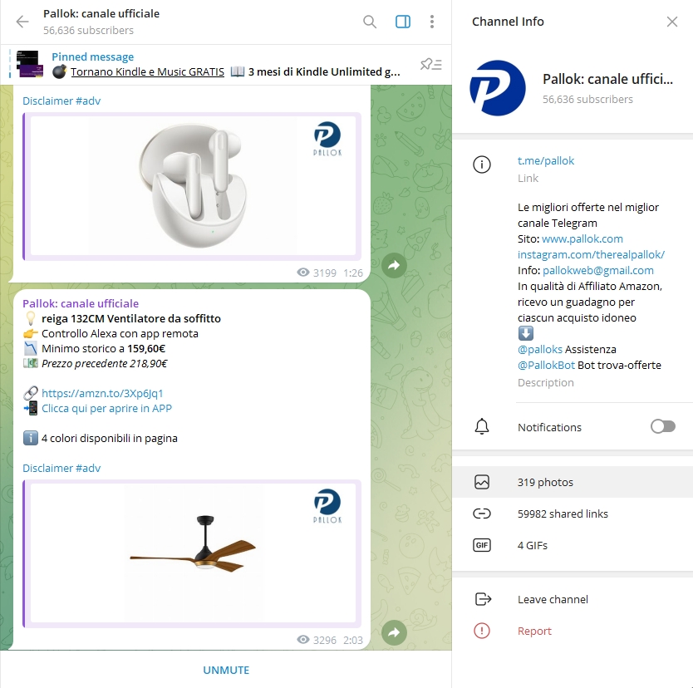The image size is (693, 688).
Task: Click the channel title in chat header
Action: tap(101, 13)
